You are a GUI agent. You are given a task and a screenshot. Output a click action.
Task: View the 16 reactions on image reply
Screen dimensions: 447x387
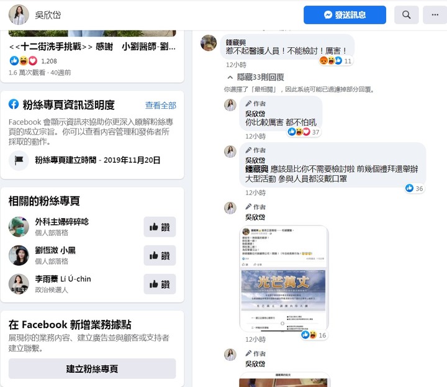(314, 335)
